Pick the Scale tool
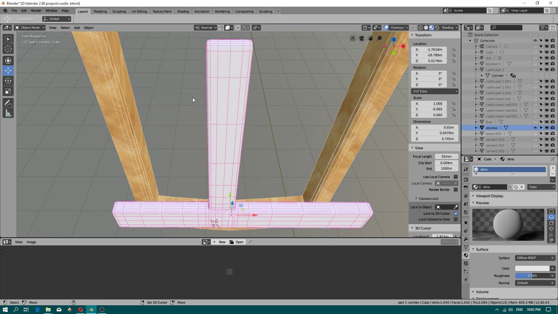Viewport: 558px width, 314px height. point(8,91)
